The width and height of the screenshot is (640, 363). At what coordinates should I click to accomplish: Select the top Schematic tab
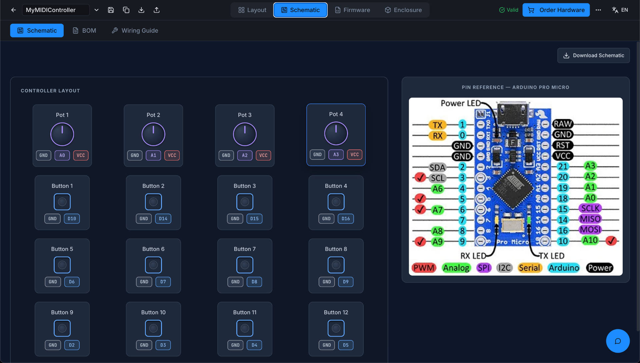coord(300,10)
